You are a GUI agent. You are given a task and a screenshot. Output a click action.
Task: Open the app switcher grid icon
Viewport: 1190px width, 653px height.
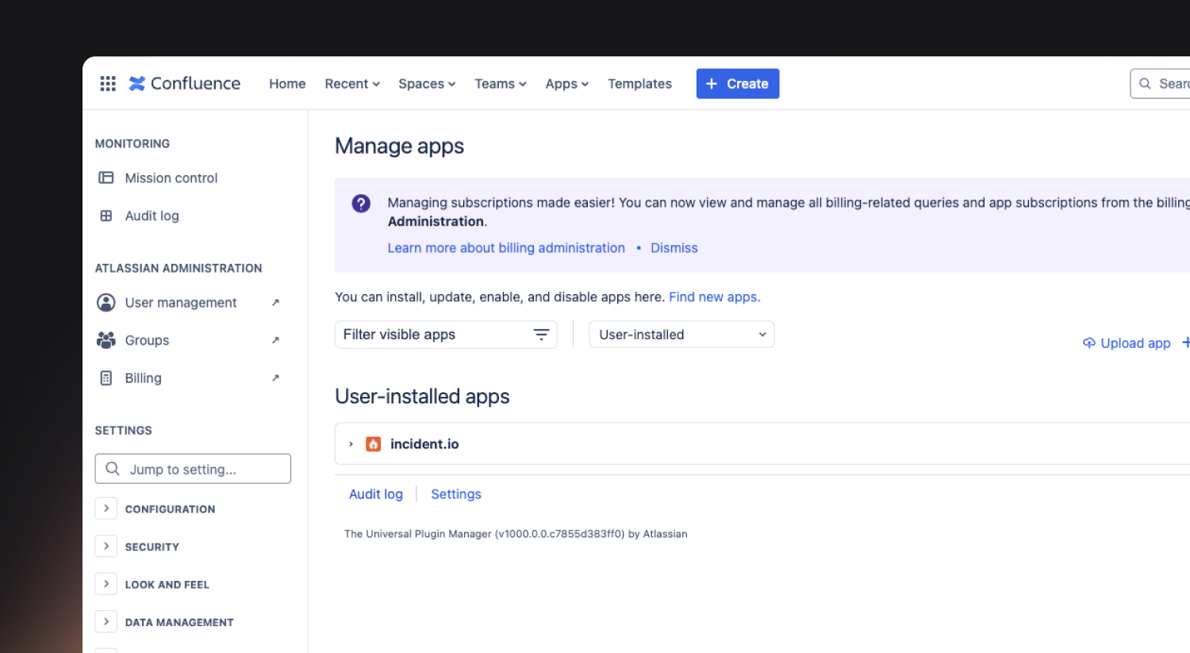pos(108,83)
